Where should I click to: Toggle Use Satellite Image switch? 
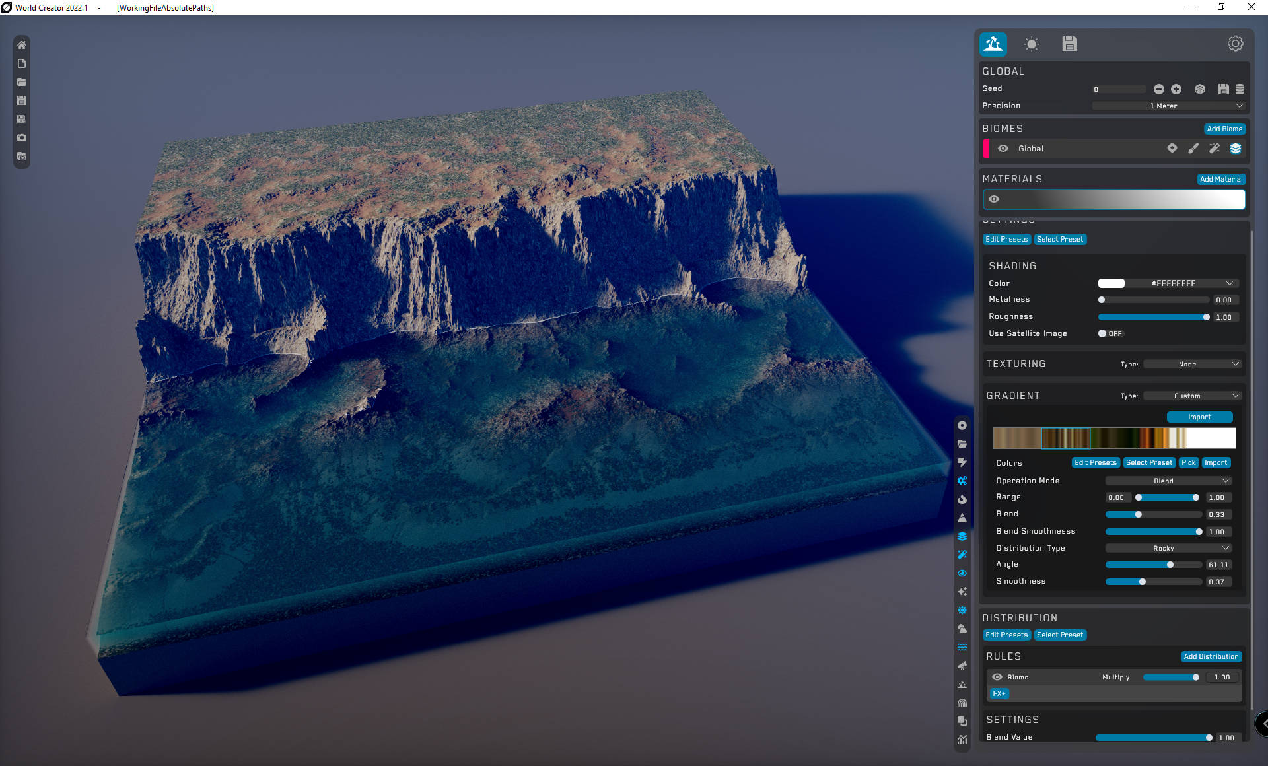[1109, 333]
